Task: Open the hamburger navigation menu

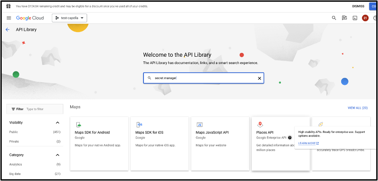Action: tap(9, 18)
